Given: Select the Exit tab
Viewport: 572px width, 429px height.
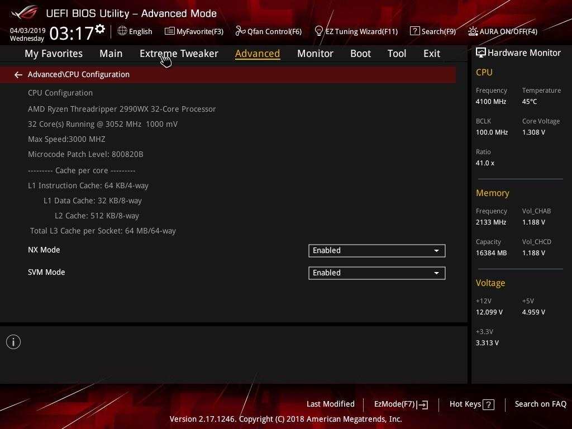Looking at the screenshot, I should click(x=432, y=54).
